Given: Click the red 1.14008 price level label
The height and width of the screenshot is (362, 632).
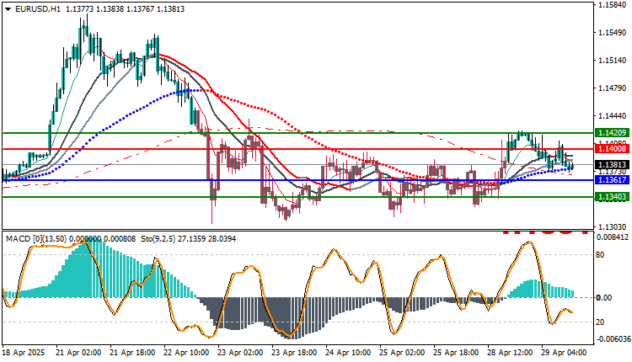Looking at the screenshot, I should (x=612, y=149).
